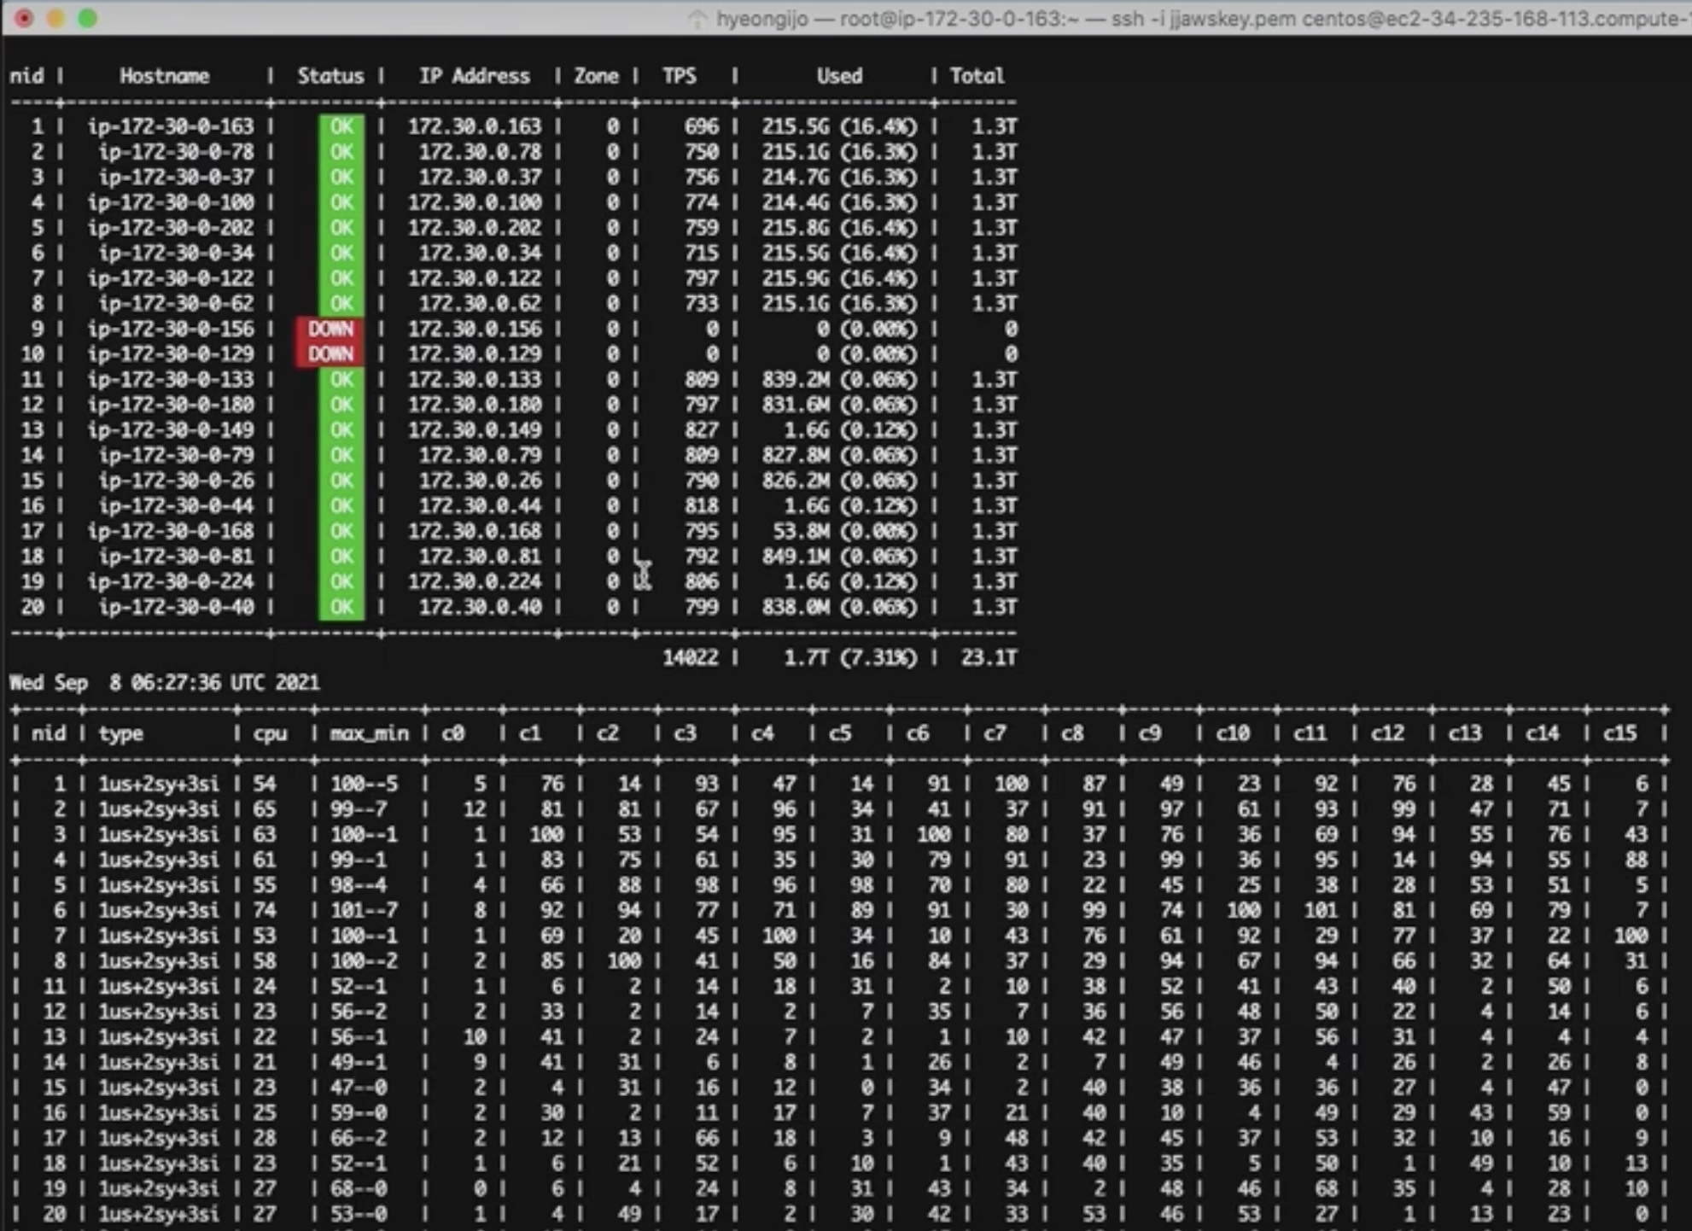Click the DOWN status of ip-172-30-0-129

tap(330, 354)
